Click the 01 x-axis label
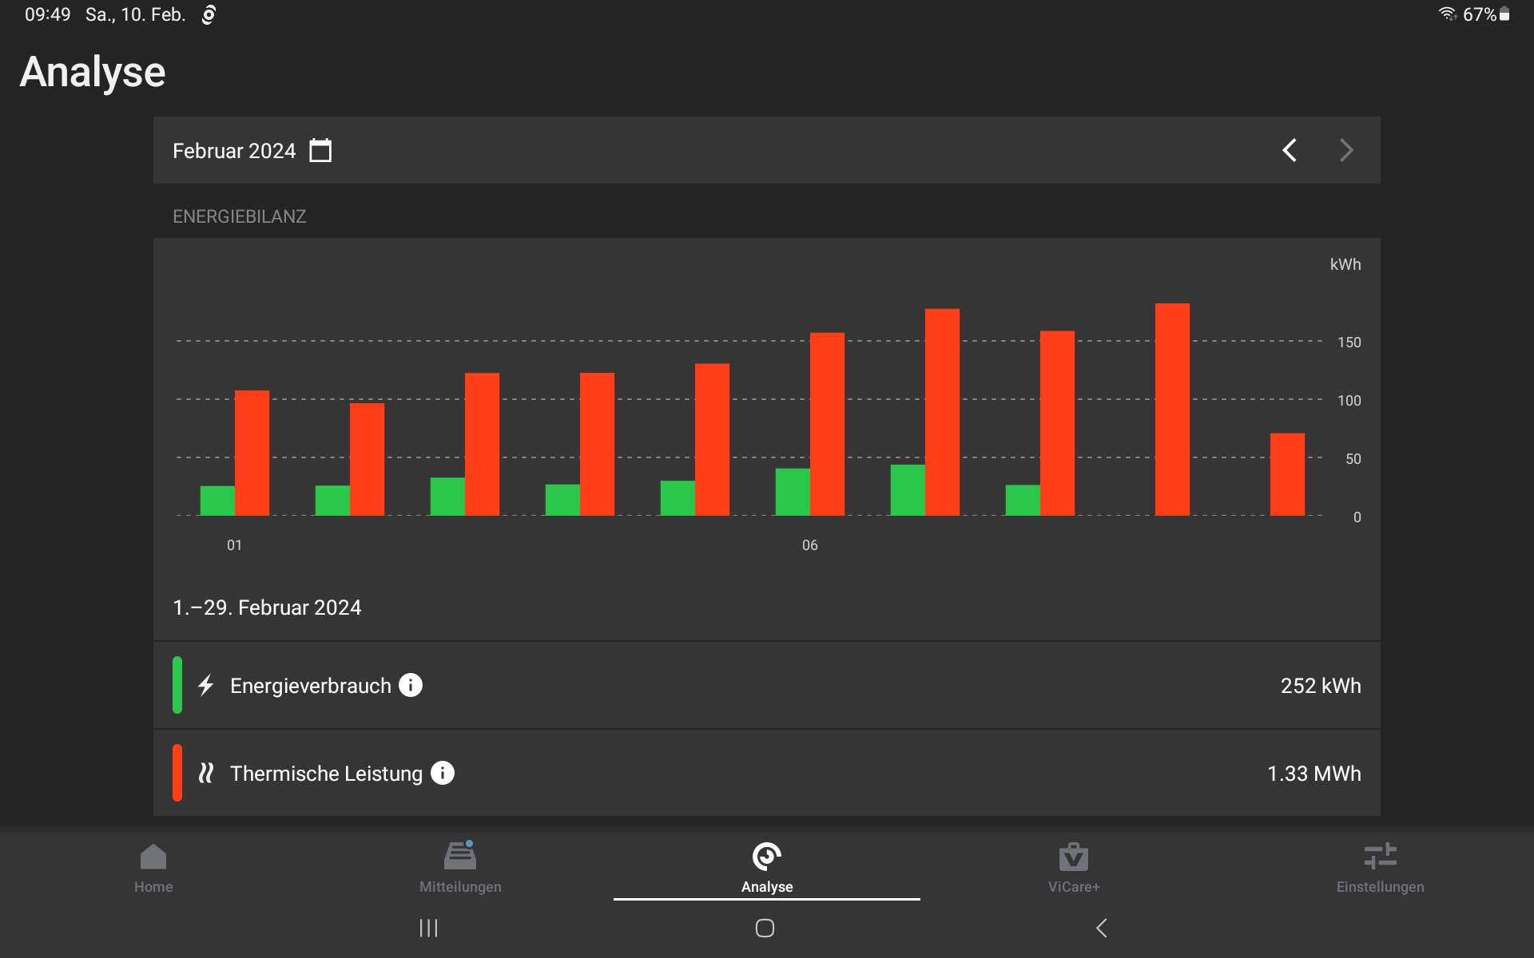Screen dimensions: 1534x958 [x=234, y=545]
